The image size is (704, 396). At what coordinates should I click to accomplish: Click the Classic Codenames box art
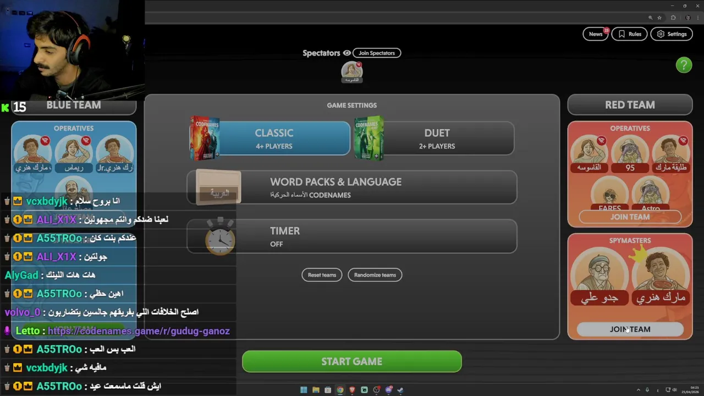[204, 138]
